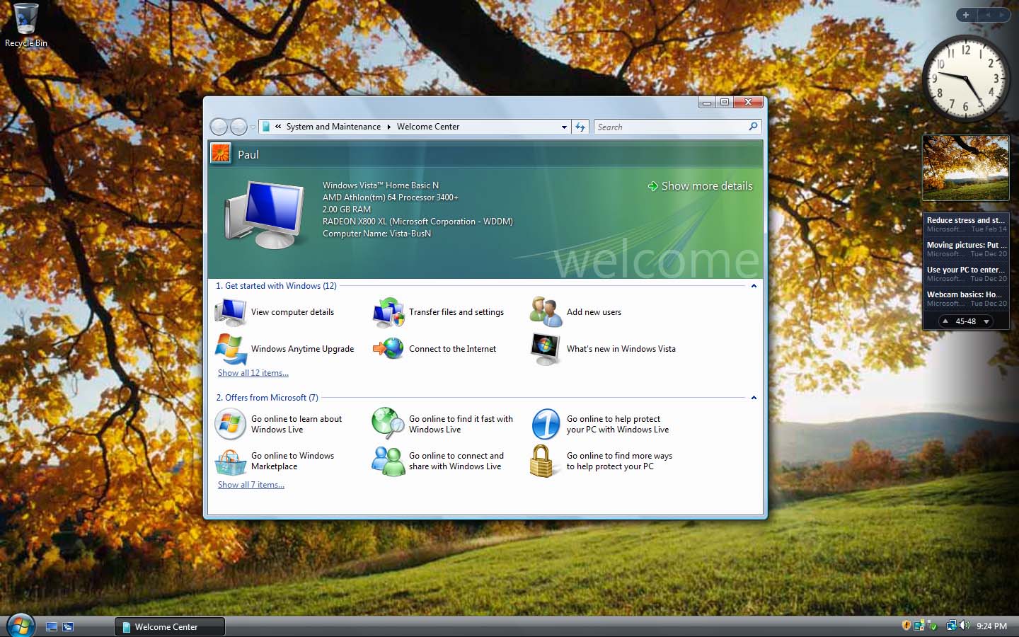Select Add new users item
The image size is (1019, 637).
click(x=576, y=312)
